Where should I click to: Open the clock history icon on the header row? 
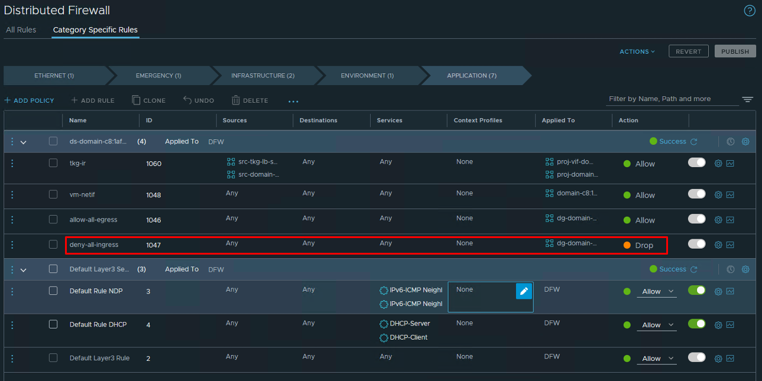tap(730, 141)
